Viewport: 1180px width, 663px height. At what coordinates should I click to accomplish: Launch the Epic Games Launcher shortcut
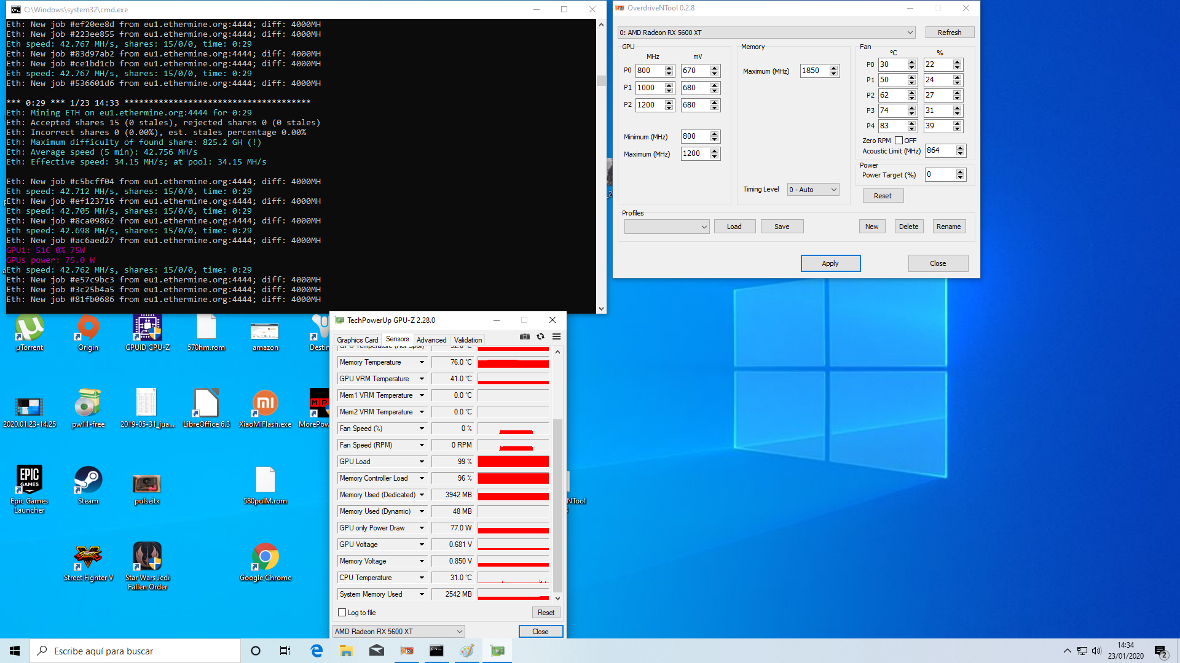click(x=29, y=489)
